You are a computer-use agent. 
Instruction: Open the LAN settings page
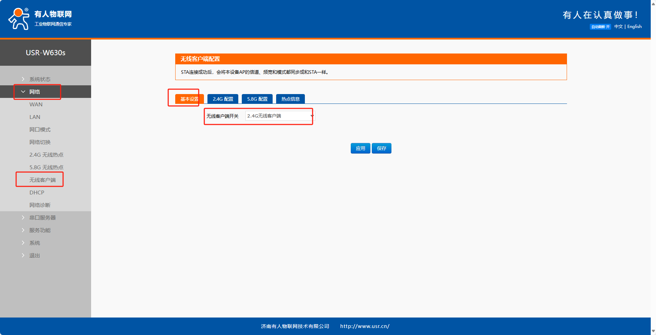(x=35, y=117)
